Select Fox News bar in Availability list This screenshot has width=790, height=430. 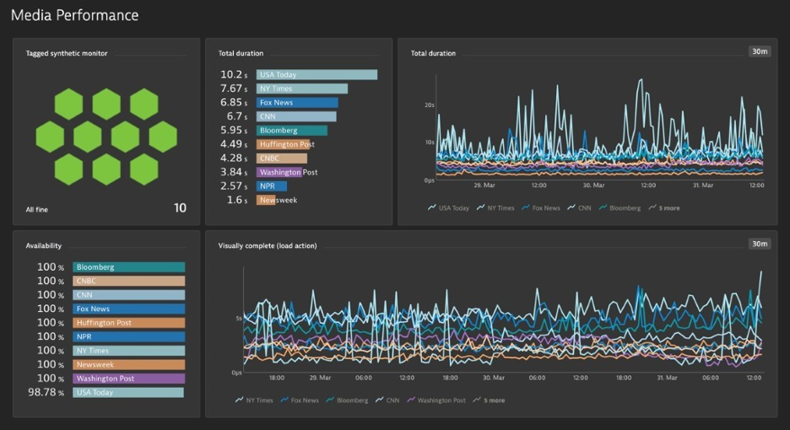(x=129, y=309)
